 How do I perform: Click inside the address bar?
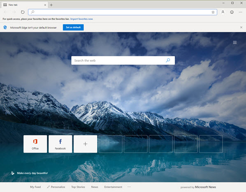point(123,12)
